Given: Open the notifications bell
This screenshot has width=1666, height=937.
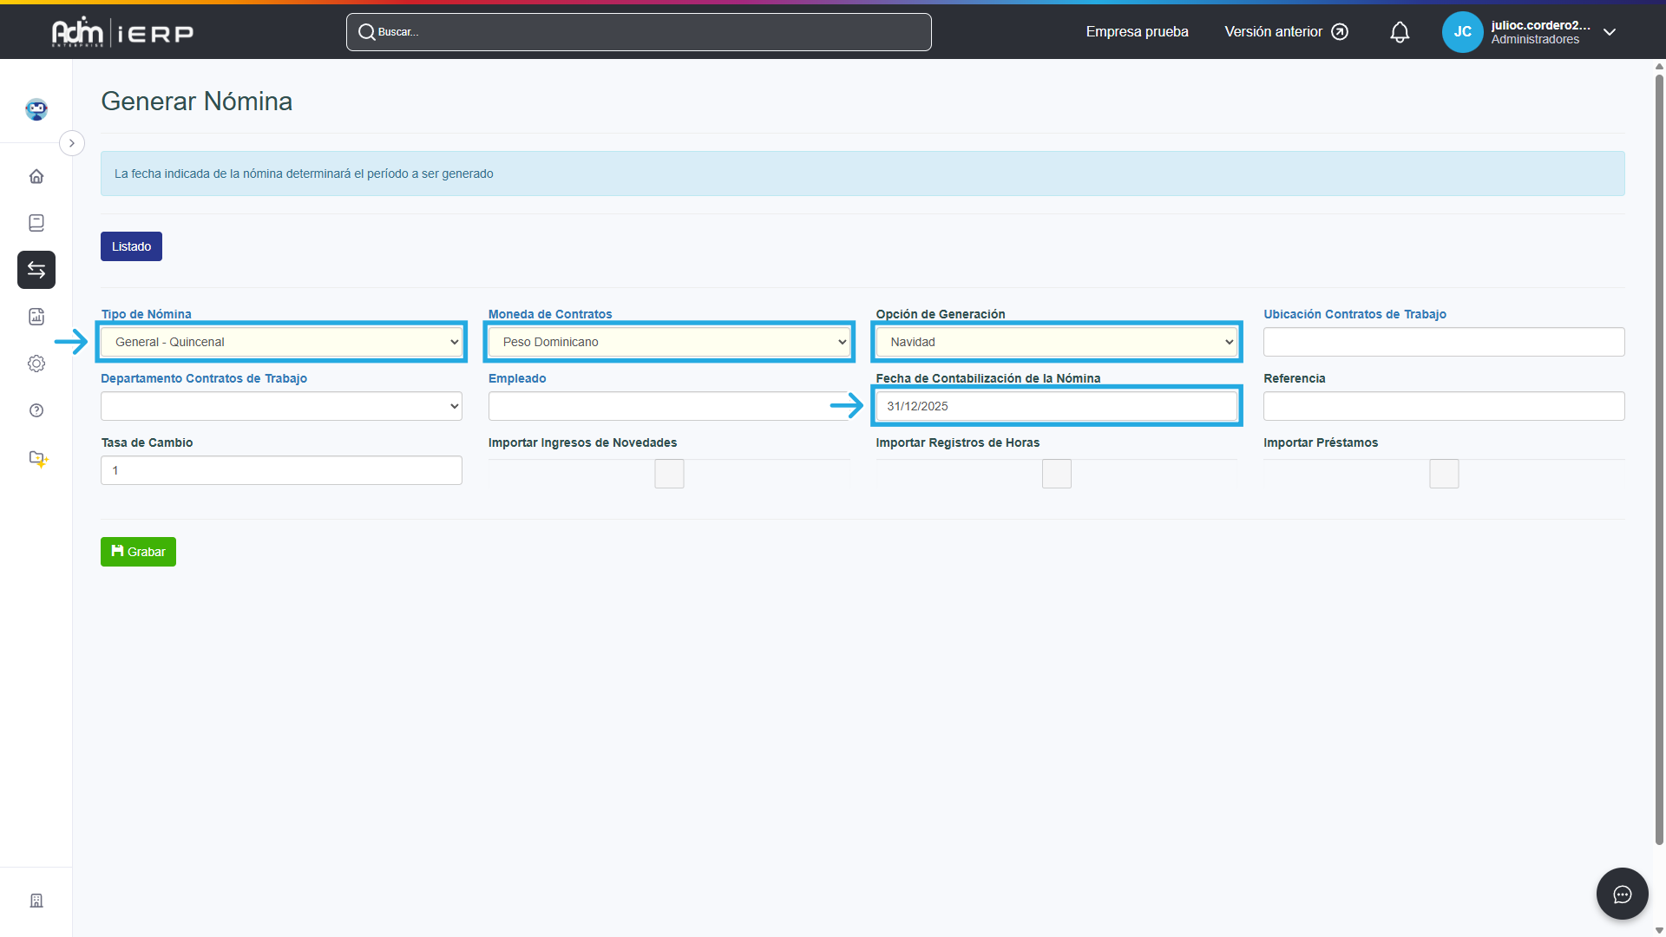Looking at the screenshot, I should point(1400,32).
